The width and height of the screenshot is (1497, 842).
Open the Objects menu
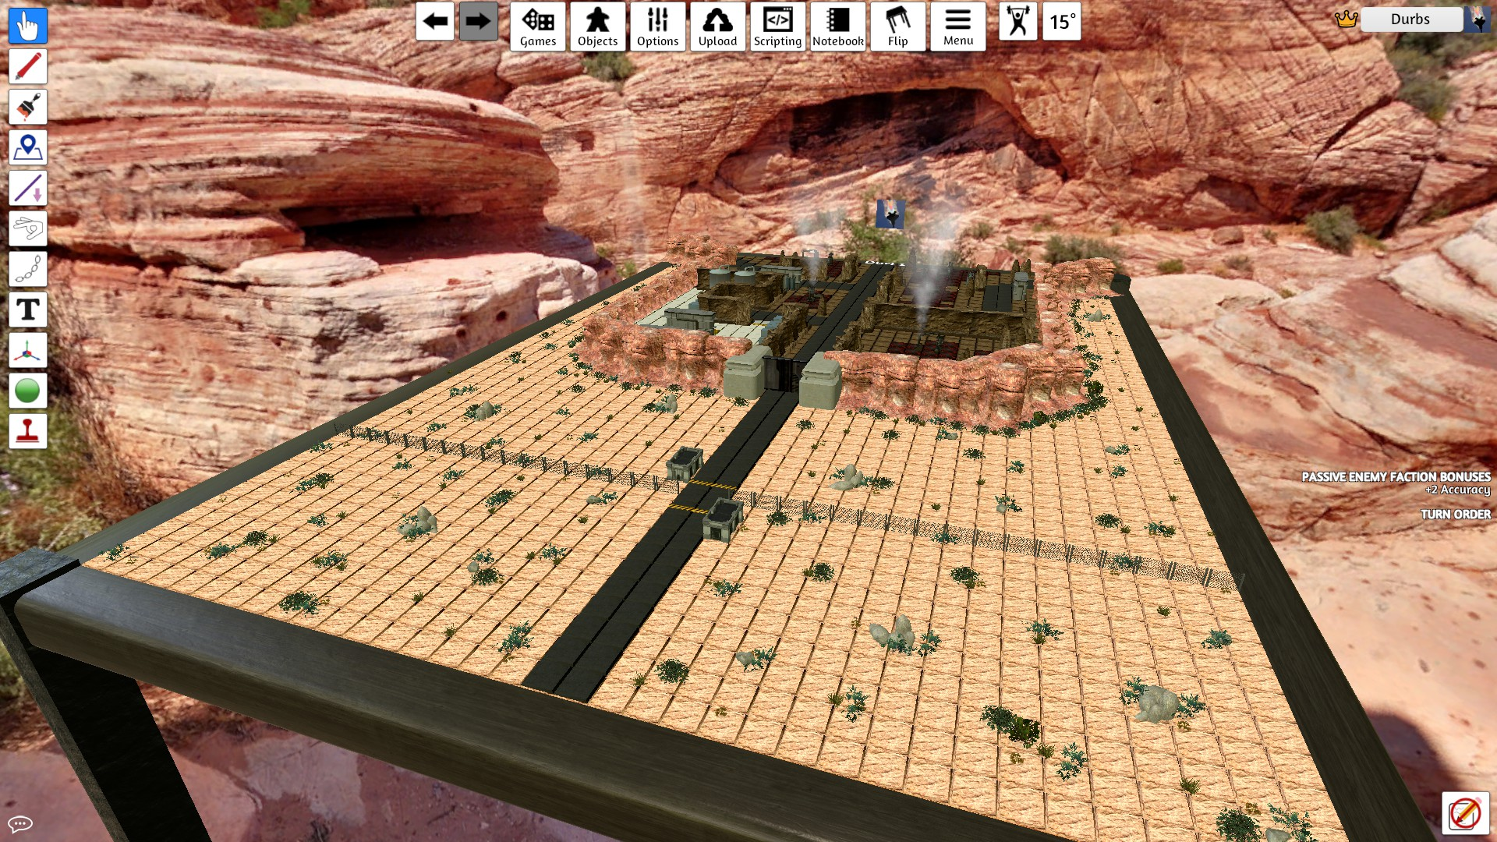(x=598, y=27)
